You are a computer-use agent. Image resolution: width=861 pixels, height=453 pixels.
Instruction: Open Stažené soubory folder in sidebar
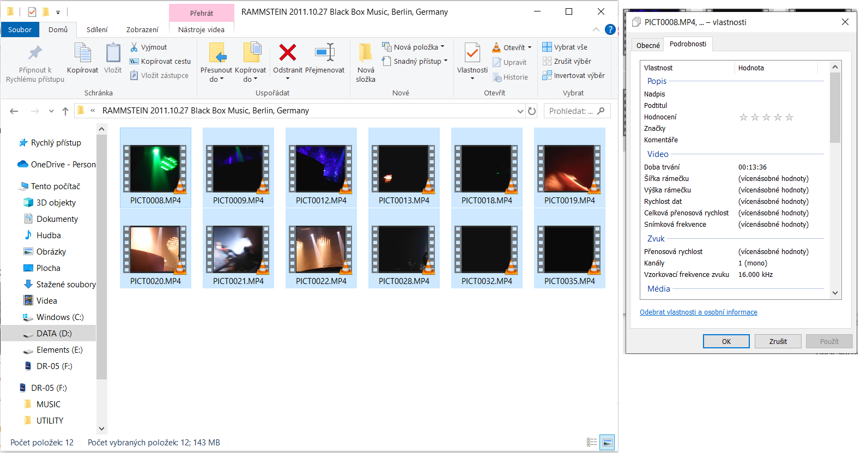click(60, 285)
